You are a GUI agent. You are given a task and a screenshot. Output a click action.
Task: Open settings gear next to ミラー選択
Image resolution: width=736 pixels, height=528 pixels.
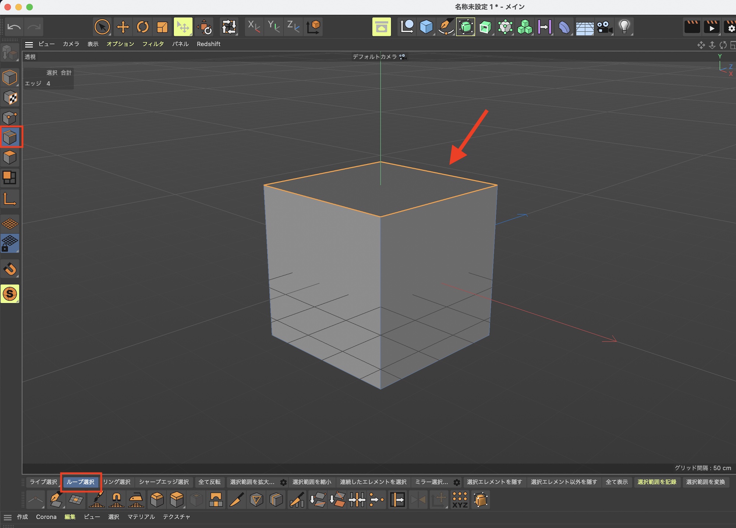[457, 482]
